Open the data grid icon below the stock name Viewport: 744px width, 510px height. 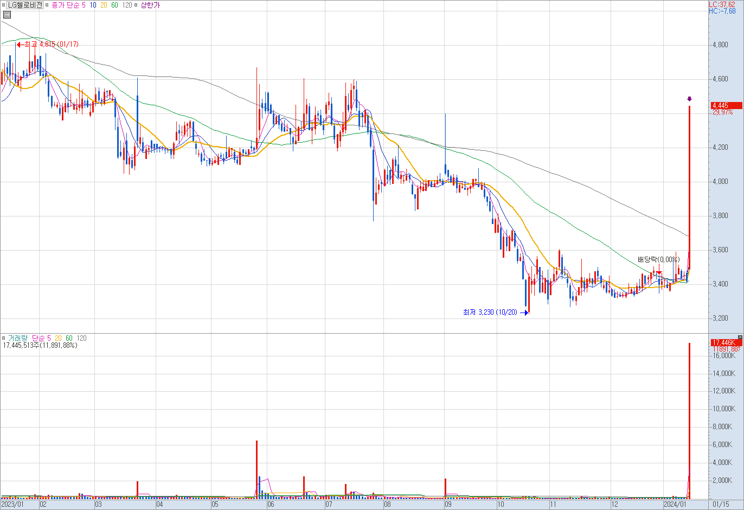click(7, 15)
